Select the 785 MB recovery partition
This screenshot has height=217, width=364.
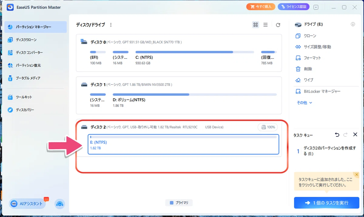269,58
